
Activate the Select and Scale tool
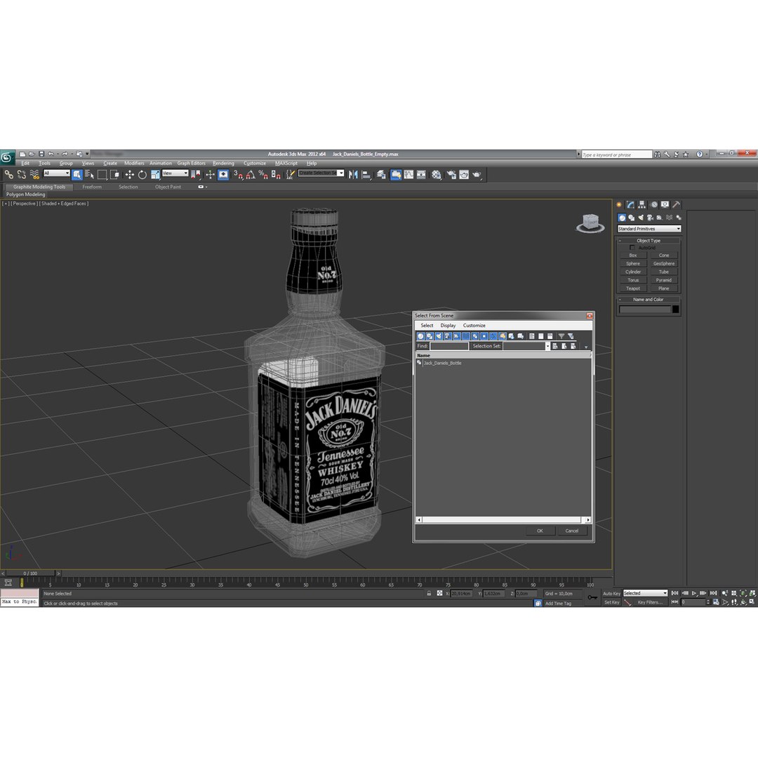click(155, 175)
